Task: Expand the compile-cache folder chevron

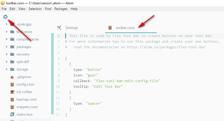Action: pos(6,39)
